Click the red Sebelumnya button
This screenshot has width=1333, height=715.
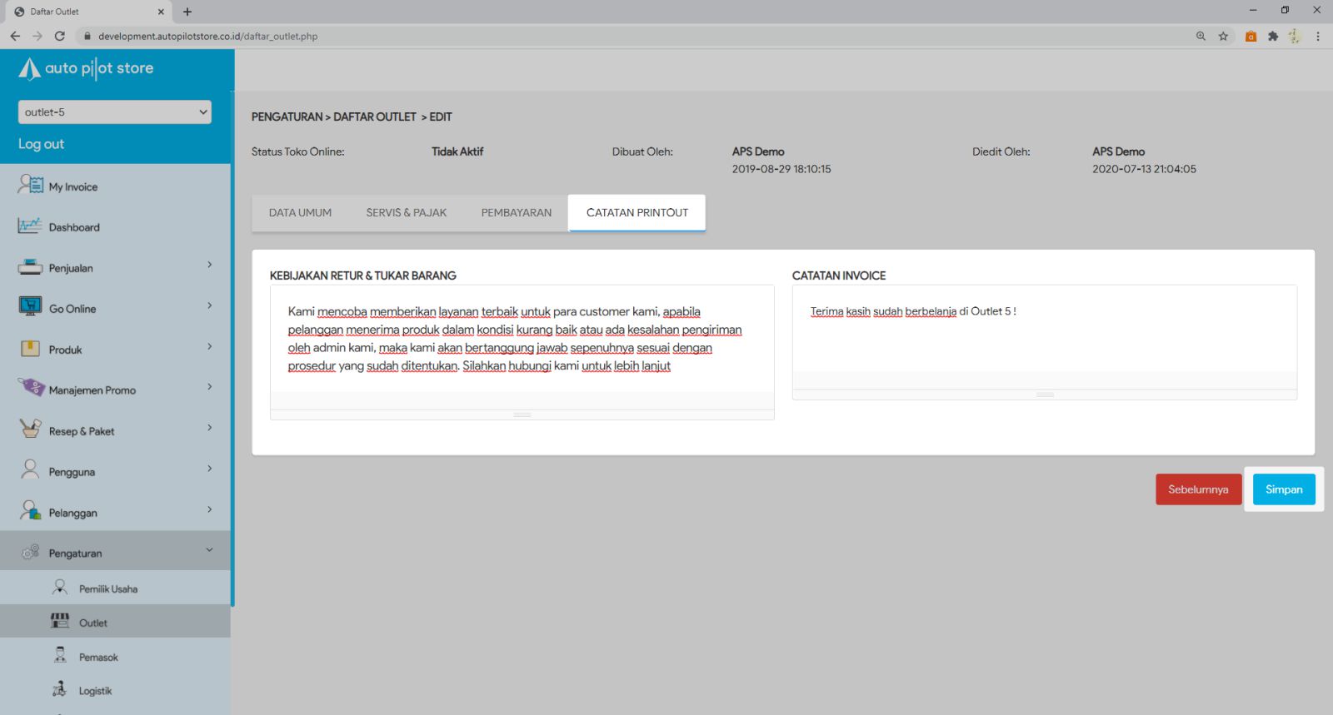(x=1197, y=489)
